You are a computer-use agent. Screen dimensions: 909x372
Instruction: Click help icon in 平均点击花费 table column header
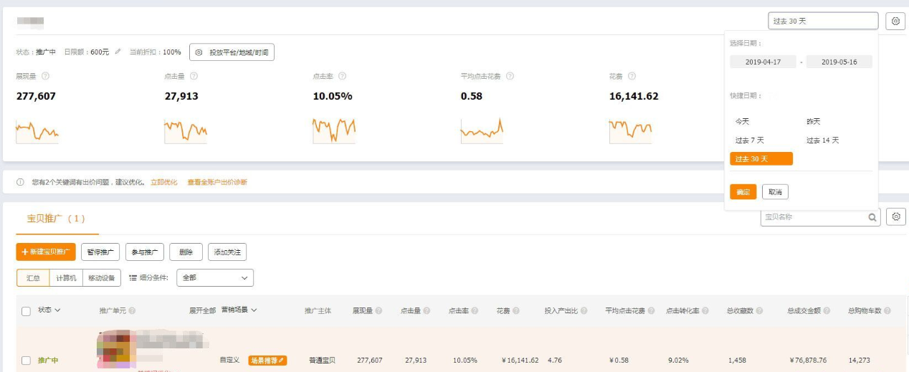pos(651,310)
